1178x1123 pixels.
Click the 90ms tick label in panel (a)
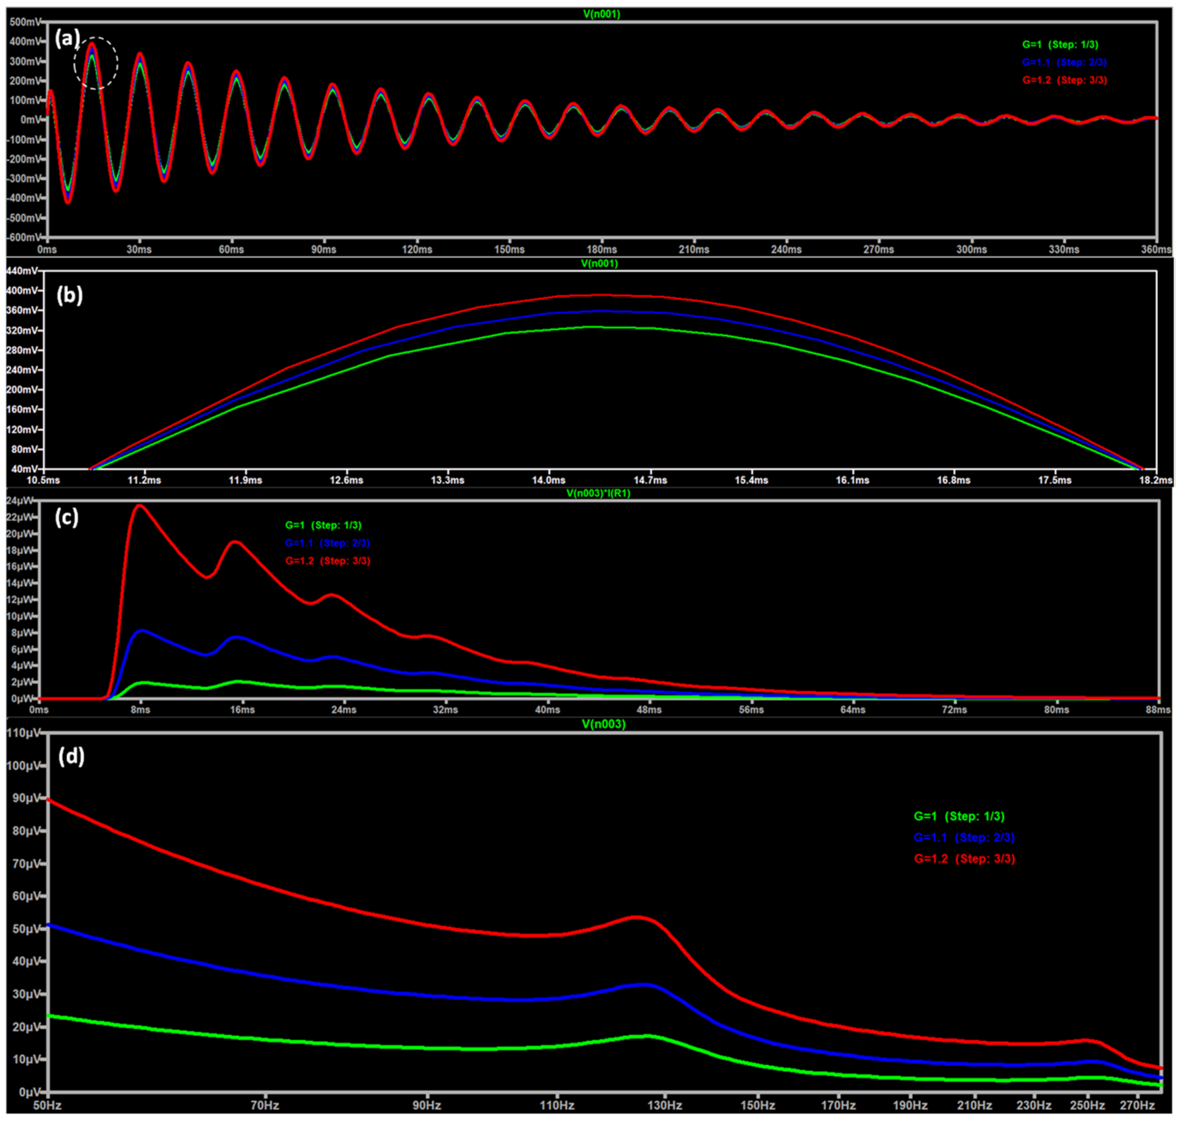(x=324, y=249)
